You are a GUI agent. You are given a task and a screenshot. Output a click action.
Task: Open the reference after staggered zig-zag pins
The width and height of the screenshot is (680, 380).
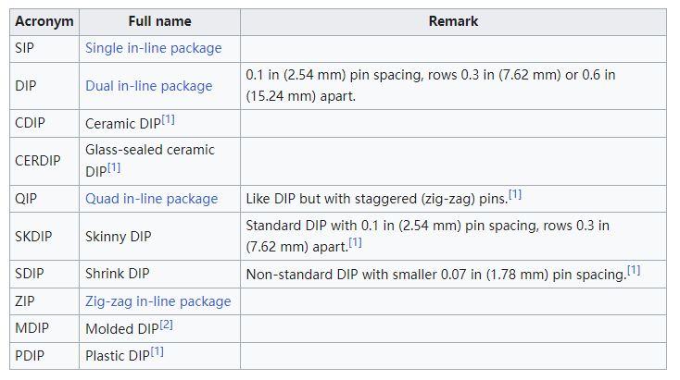[515, 195]
